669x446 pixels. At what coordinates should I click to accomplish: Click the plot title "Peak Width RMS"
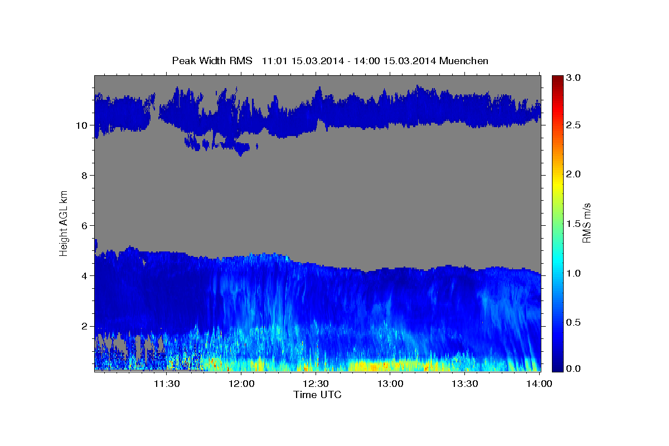(x=212, y=60)
